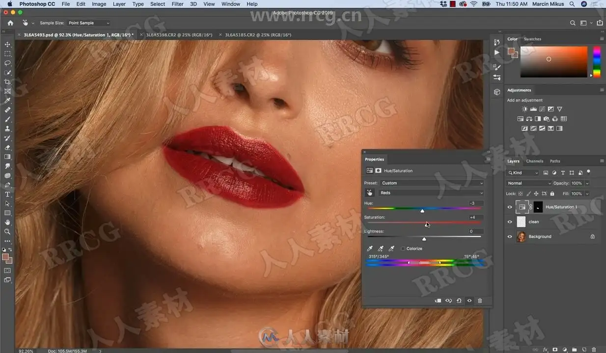Click the Home button in options bar

pyautogui.click(x=10, y=23)
